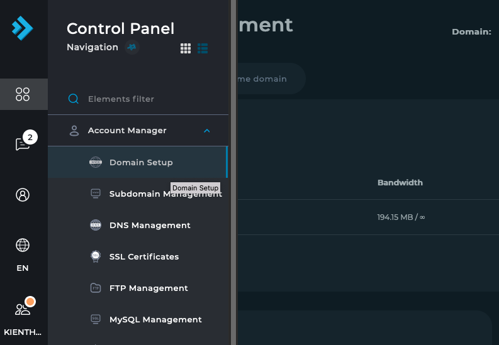This screenshot has height=345, width=499.
Task: Open MySQL Management page
Action: (x=155, y=319)
